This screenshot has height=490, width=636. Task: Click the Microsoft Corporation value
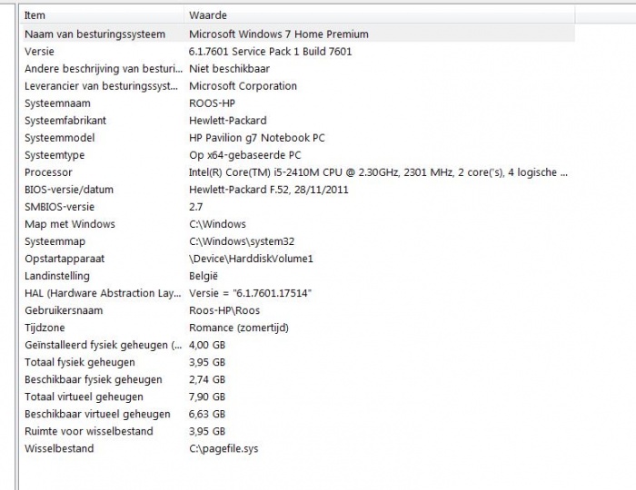click(x=243, y=86)
